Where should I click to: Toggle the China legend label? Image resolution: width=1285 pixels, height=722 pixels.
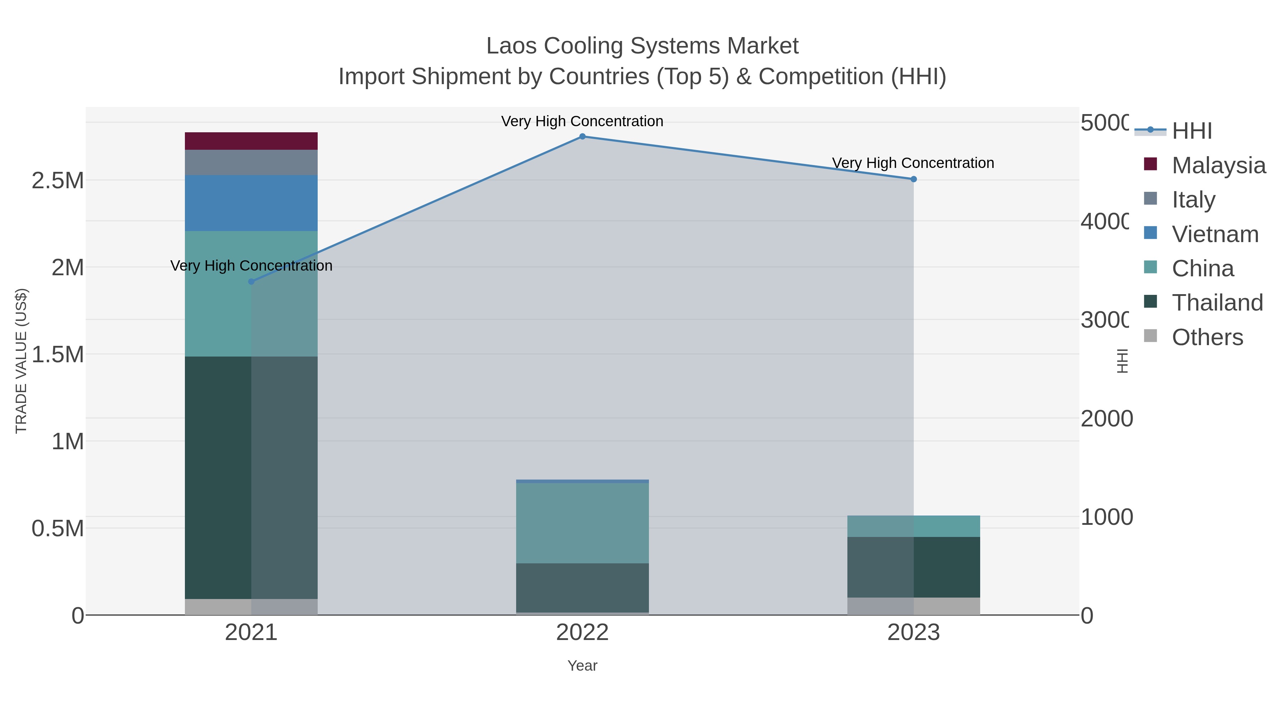click(1203, 268)
